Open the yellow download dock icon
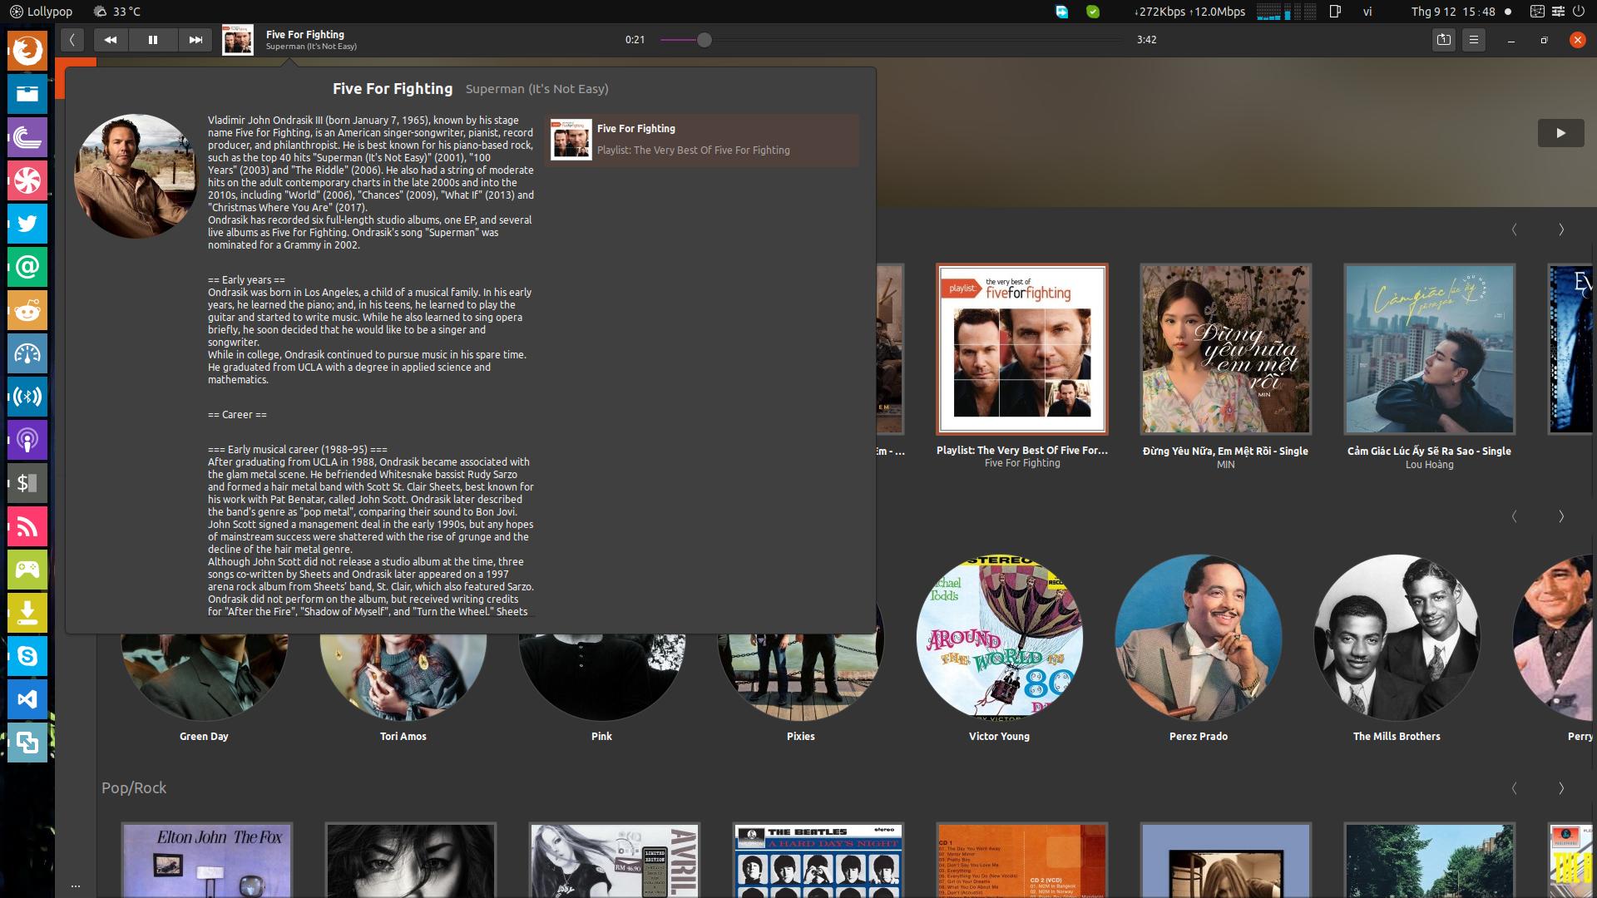 click(x=27, y=613)
